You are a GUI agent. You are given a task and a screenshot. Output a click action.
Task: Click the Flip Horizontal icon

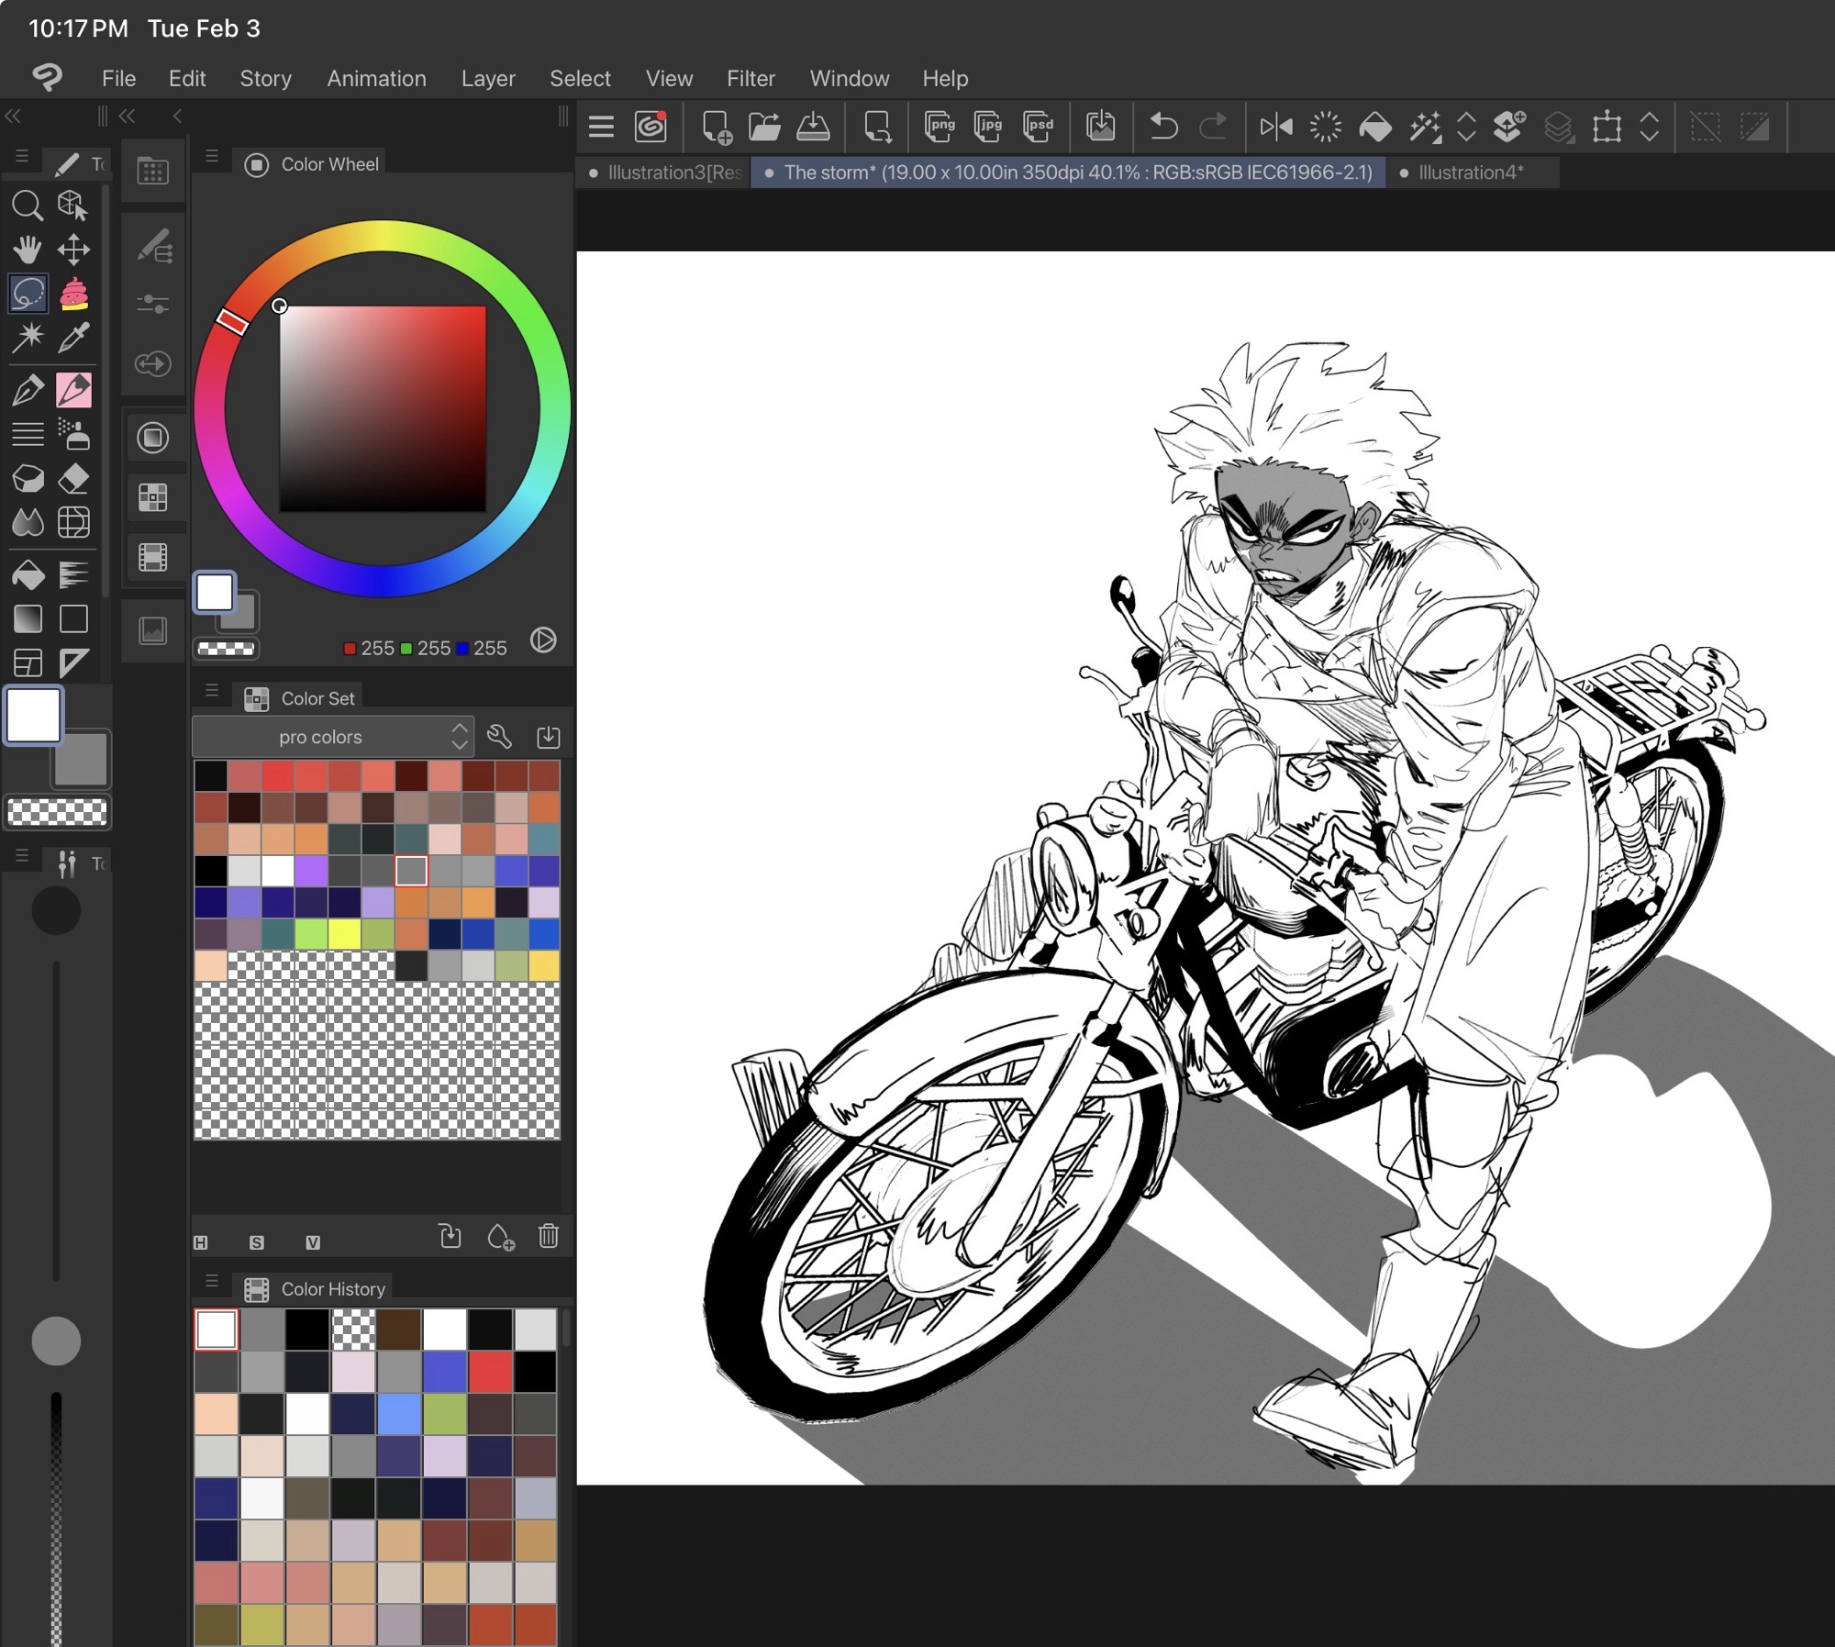1275,127
